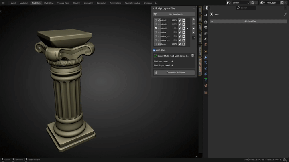
Task: Open the Physics properties tab icon
Action: click(x=206, y=68)
